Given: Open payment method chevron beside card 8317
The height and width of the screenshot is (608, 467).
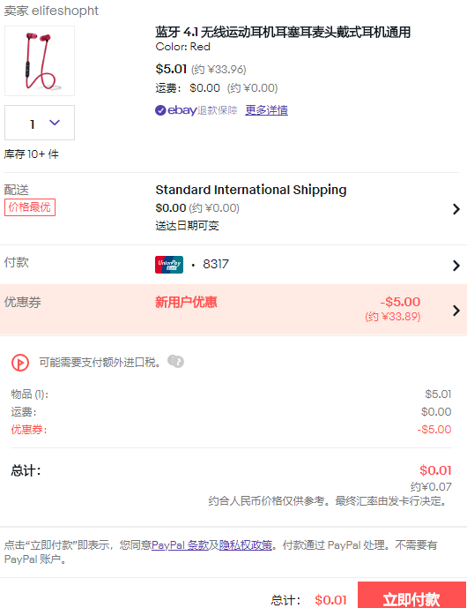Looking at the screenshot, I should coord(456,266).
